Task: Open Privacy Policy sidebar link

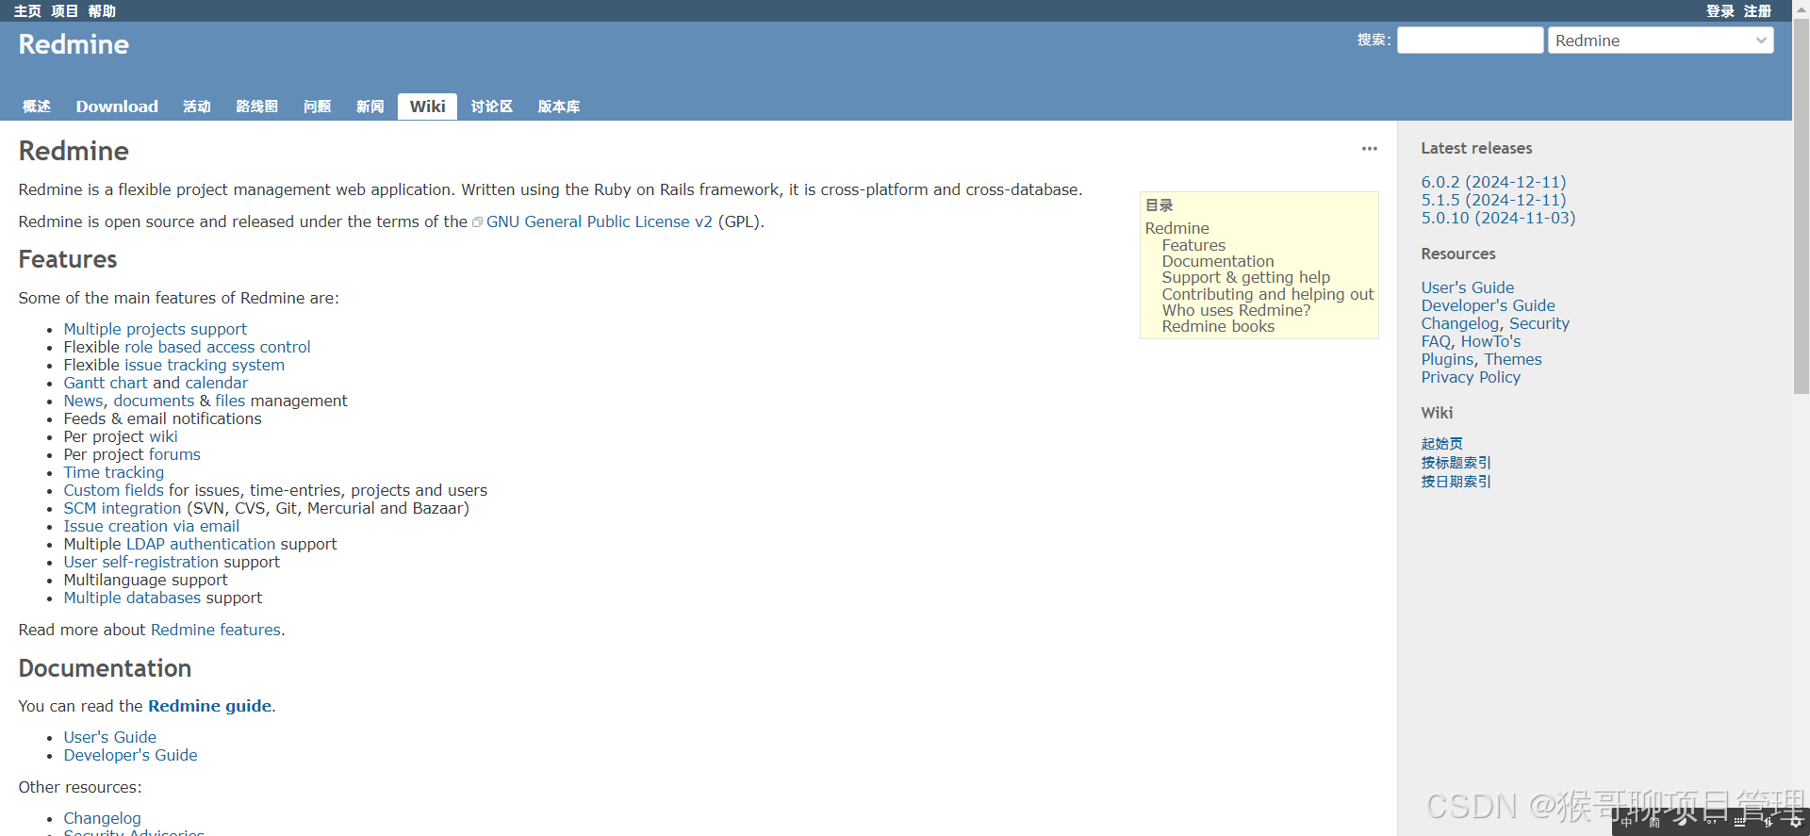Action: 1471,377
